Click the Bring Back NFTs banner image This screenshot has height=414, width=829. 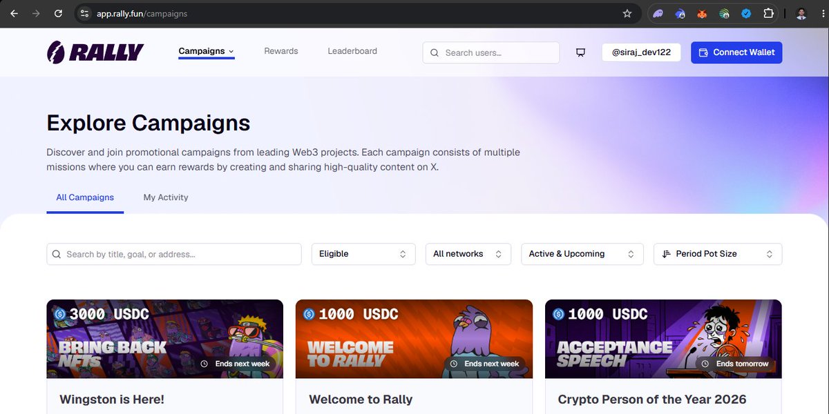tap(165, 339)
